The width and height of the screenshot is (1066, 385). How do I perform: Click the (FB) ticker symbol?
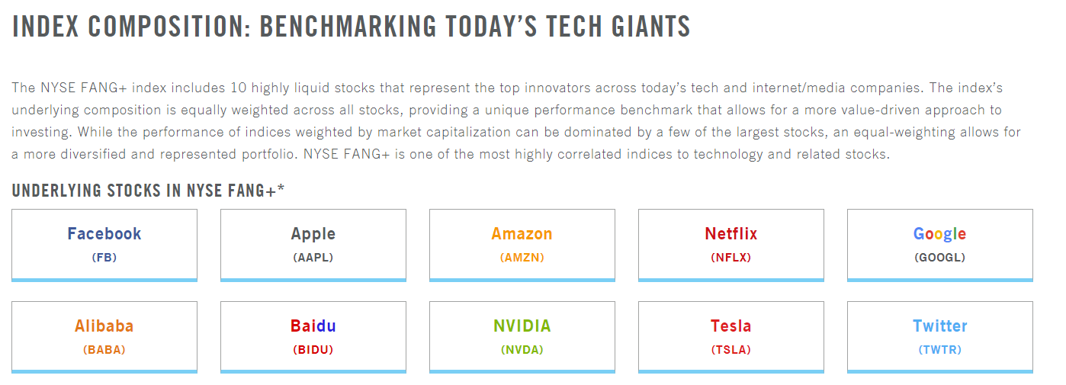point(104,258)
